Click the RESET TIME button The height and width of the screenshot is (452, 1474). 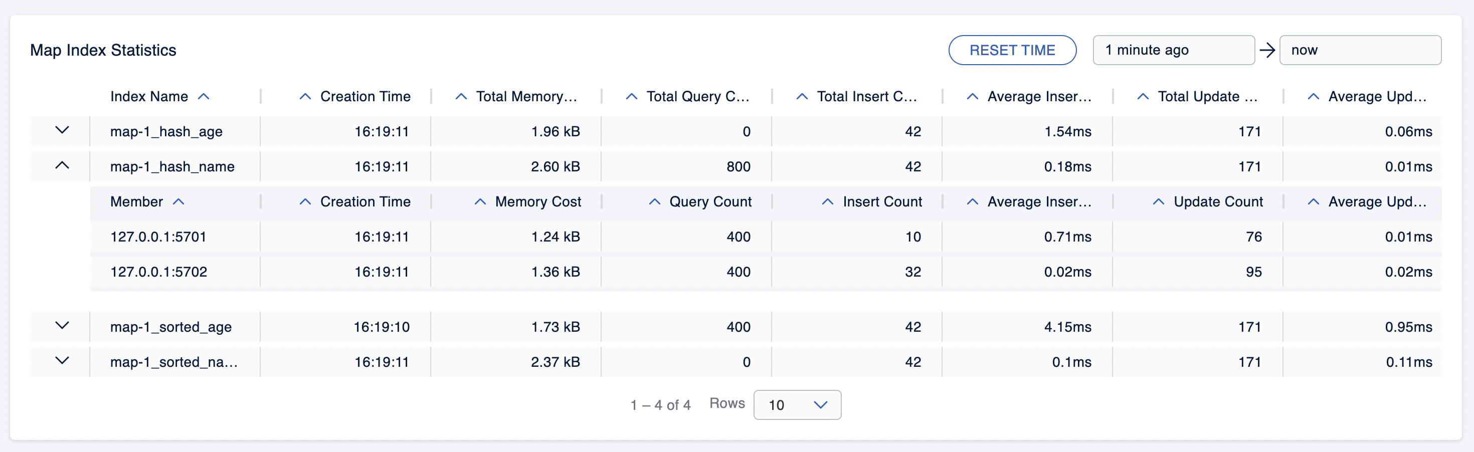(1012, 50)
